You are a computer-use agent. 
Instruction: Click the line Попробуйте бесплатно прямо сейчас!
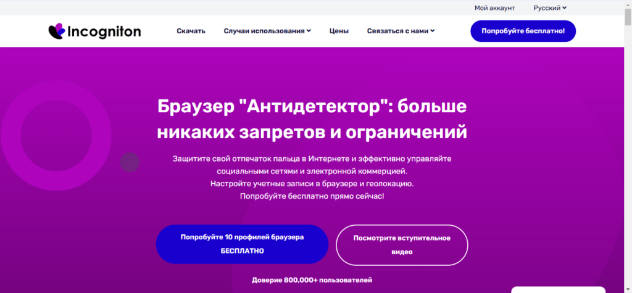pyautogui.click(x=312, y=197)
